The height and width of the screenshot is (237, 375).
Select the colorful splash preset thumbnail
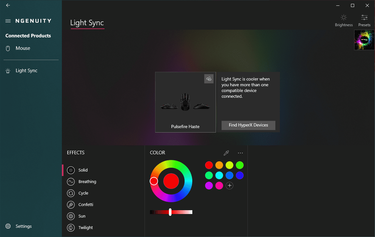click(x=364, y=40)
